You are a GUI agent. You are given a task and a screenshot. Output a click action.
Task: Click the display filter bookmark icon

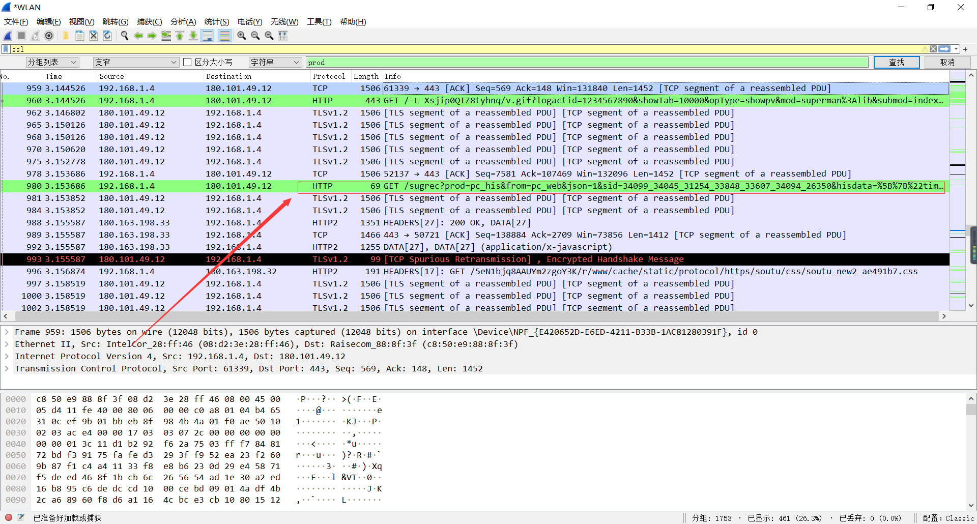[6, 49]
